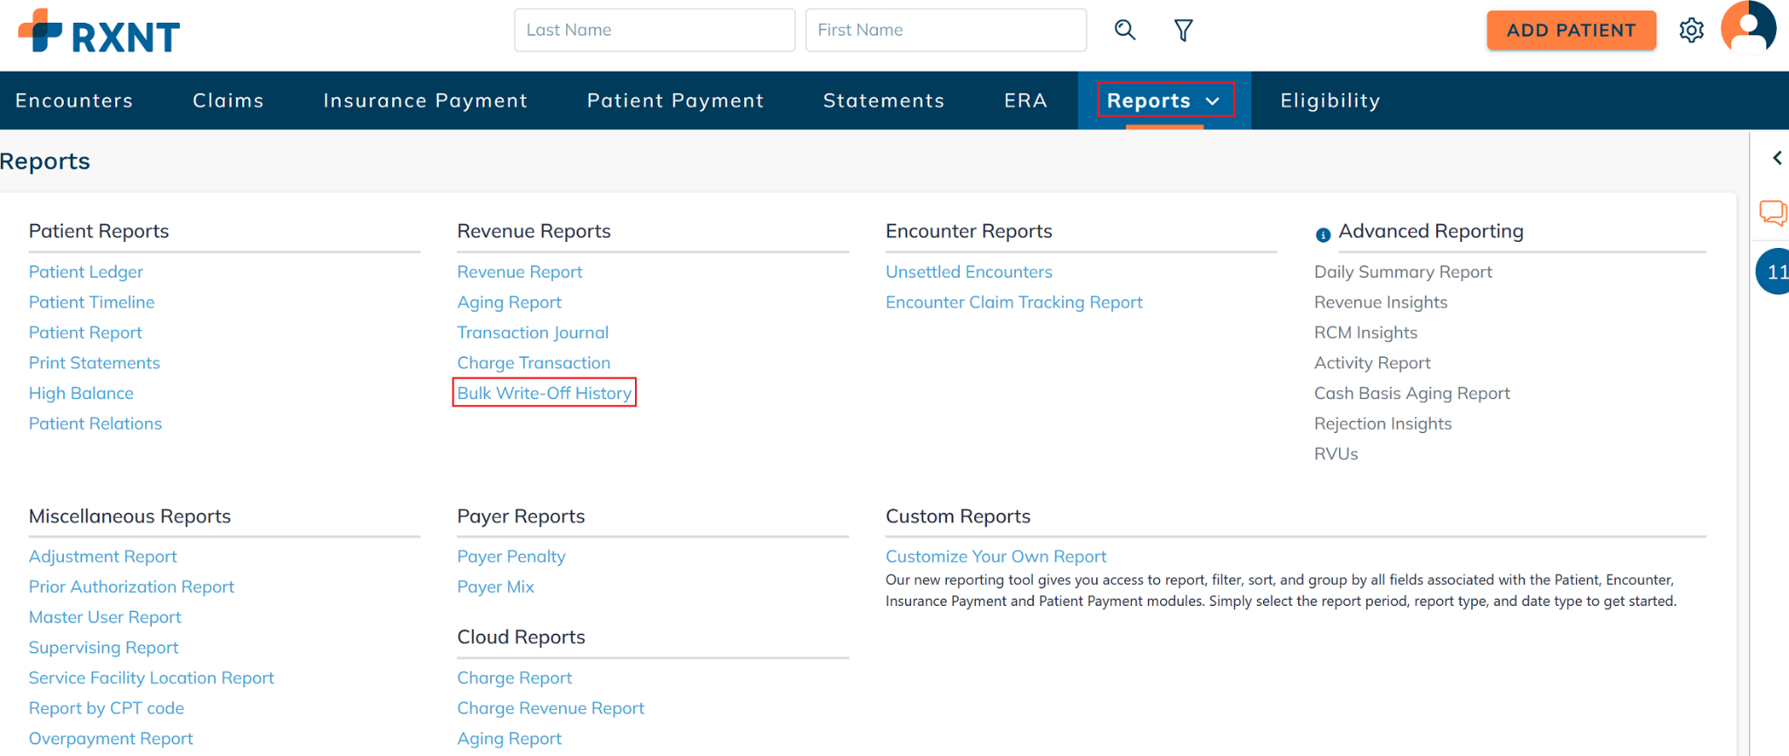Select Revenue Insights
The image size is (1789, 756).
click(1380, 302)
